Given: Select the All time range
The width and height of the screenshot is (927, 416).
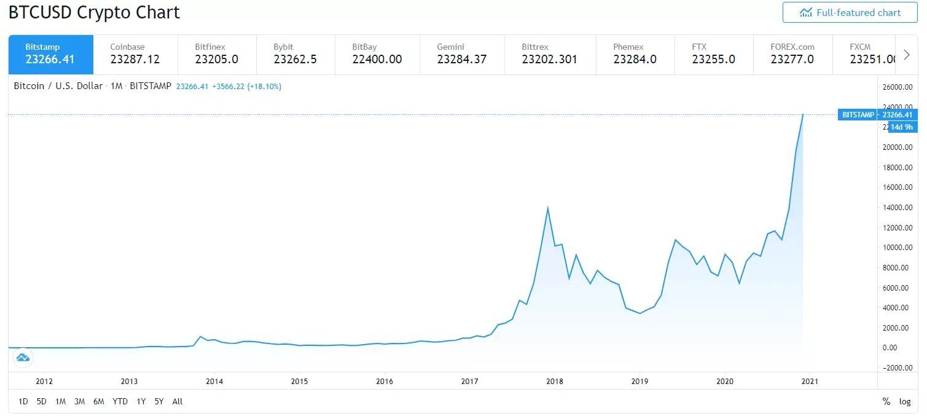Looking at the screenshot, I should [177, 401].
